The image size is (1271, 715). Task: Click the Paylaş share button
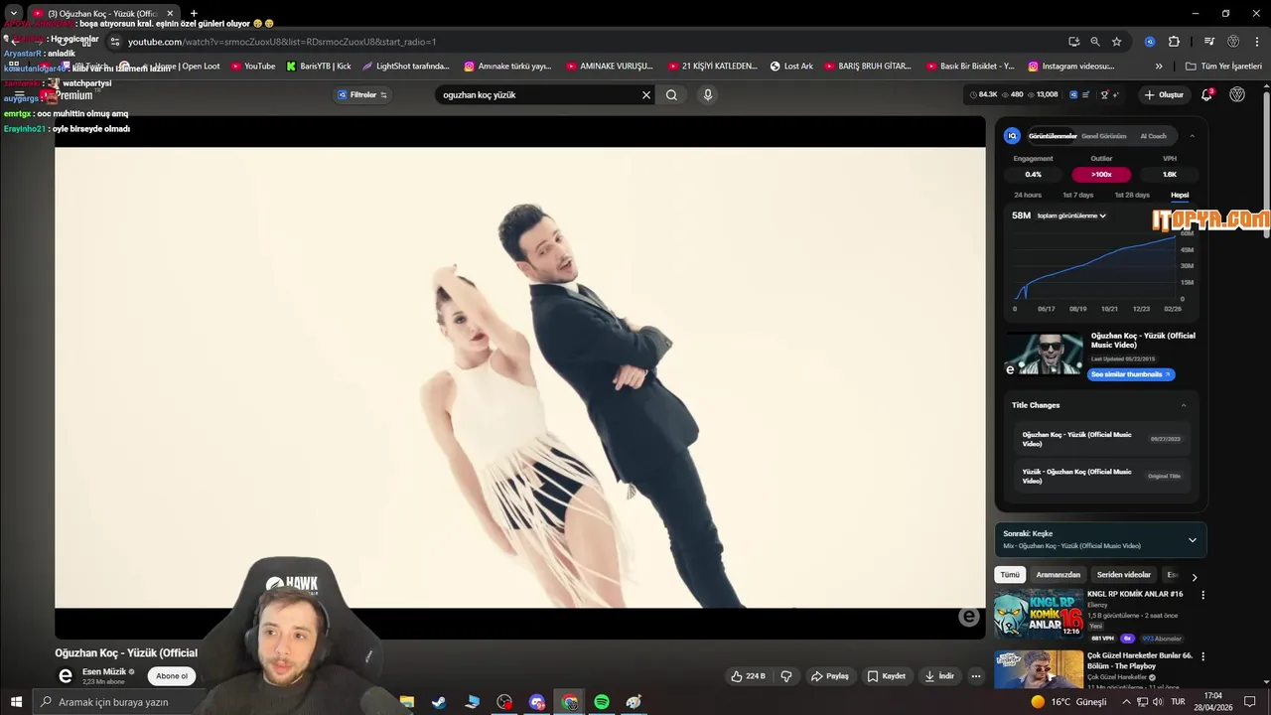[830, 676]
